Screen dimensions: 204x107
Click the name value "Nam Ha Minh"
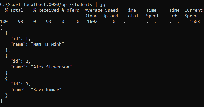click(x=47, y=44)
